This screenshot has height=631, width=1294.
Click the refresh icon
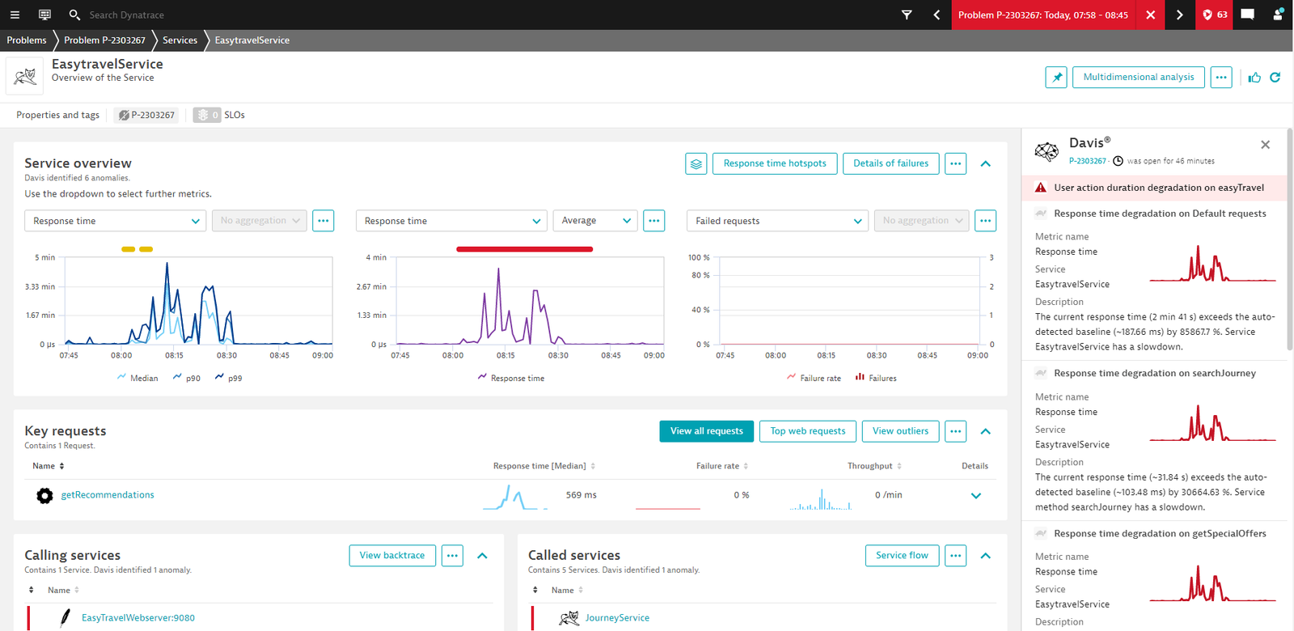(1275, 77)
